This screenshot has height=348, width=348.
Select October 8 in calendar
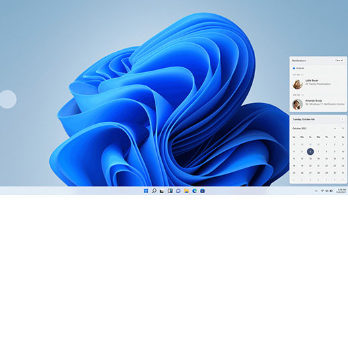(326, 151)
